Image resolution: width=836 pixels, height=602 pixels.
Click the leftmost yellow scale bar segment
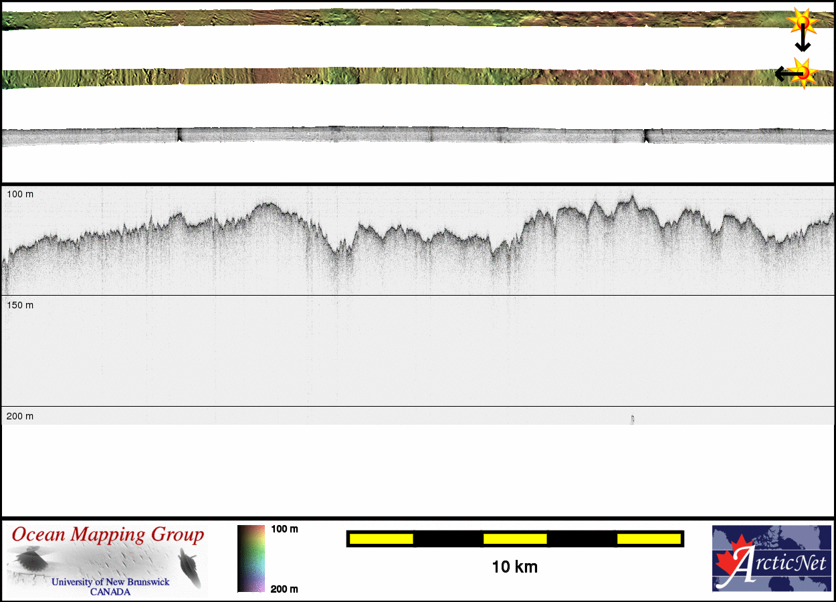coord(381,538)
